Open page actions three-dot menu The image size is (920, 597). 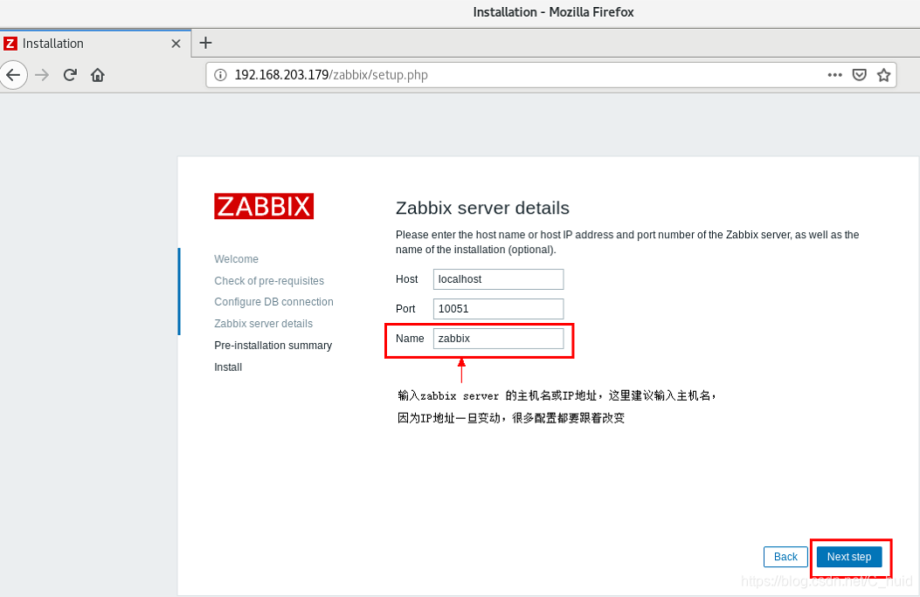coord(835,75)
